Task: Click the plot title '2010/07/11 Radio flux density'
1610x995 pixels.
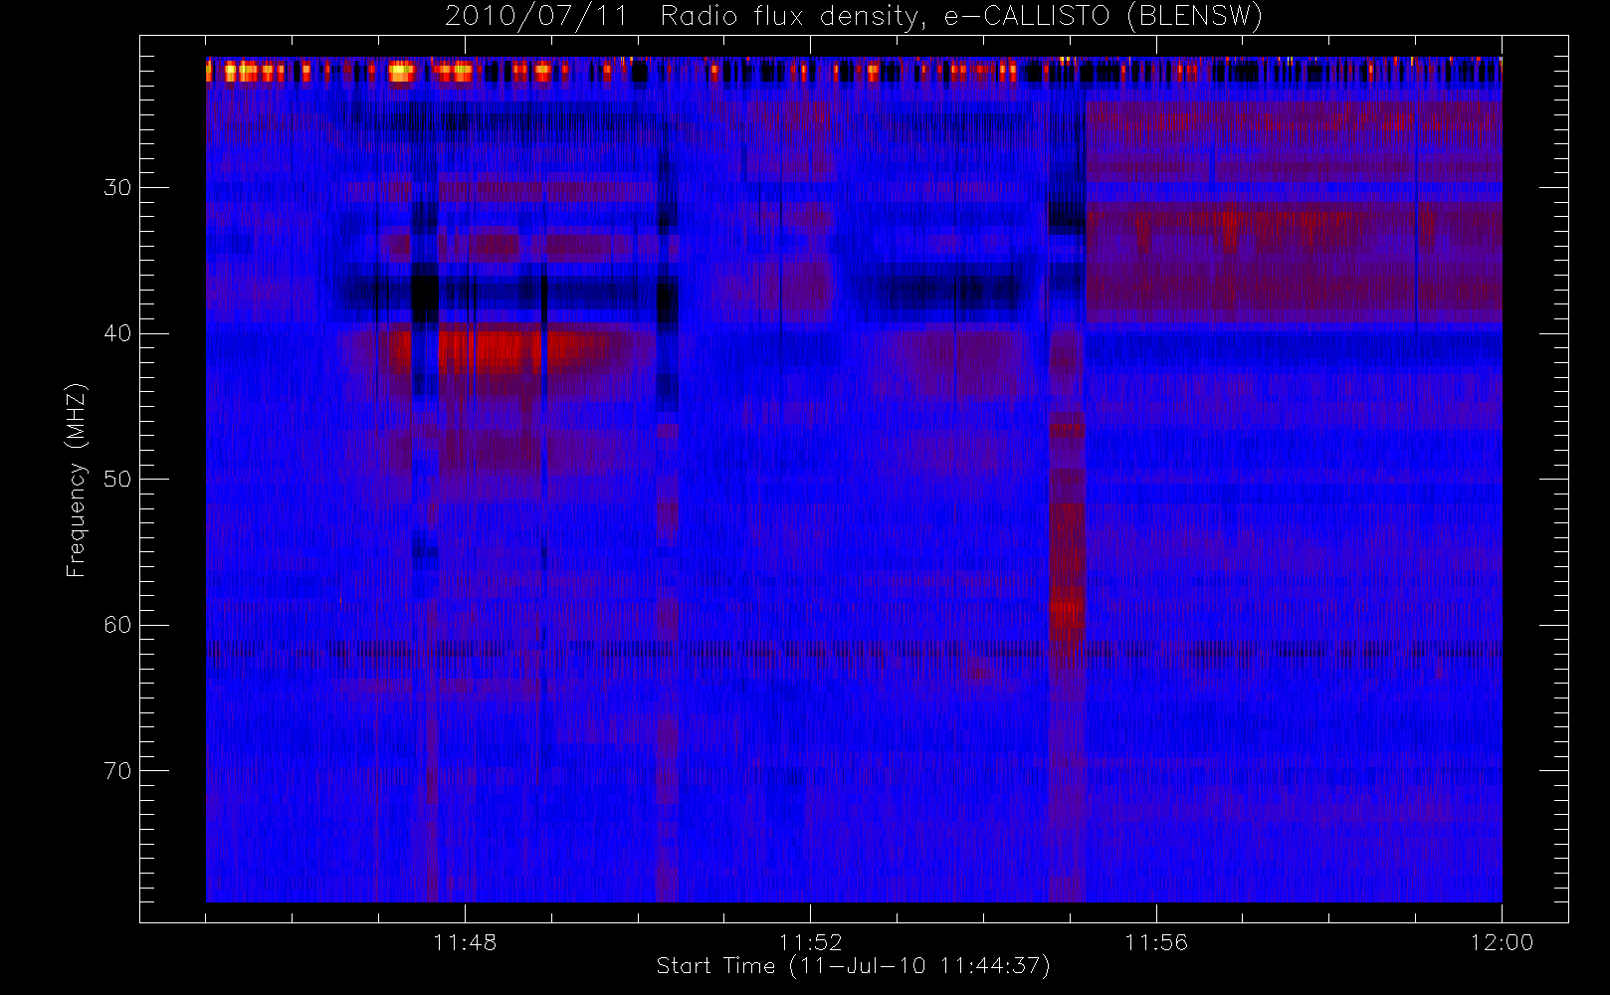Action: tap(854, 17)
